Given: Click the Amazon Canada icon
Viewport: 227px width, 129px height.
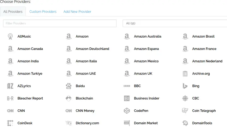Looking at the screenshot, I should pos(10,49).
